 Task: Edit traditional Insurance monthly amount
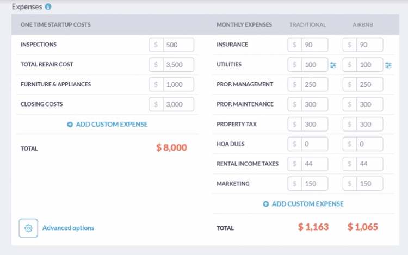click(314, 45)
